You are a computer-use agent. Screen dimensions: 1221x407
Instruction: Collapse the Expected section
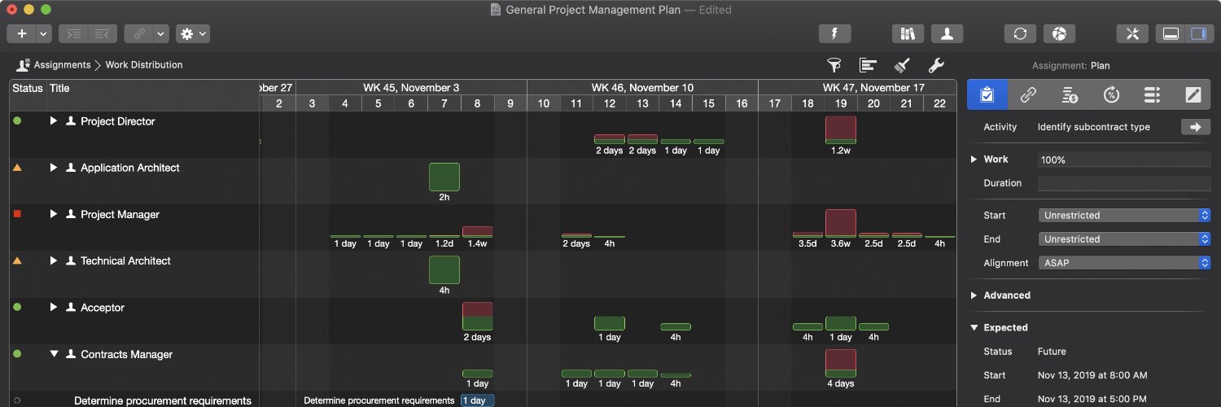pyautogui.click(x=974, y=328)
